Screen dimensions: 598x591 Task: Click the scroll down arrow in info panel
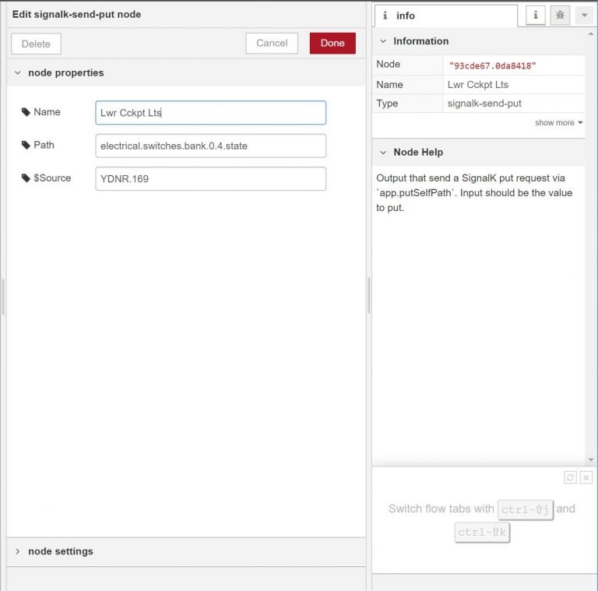591,460
